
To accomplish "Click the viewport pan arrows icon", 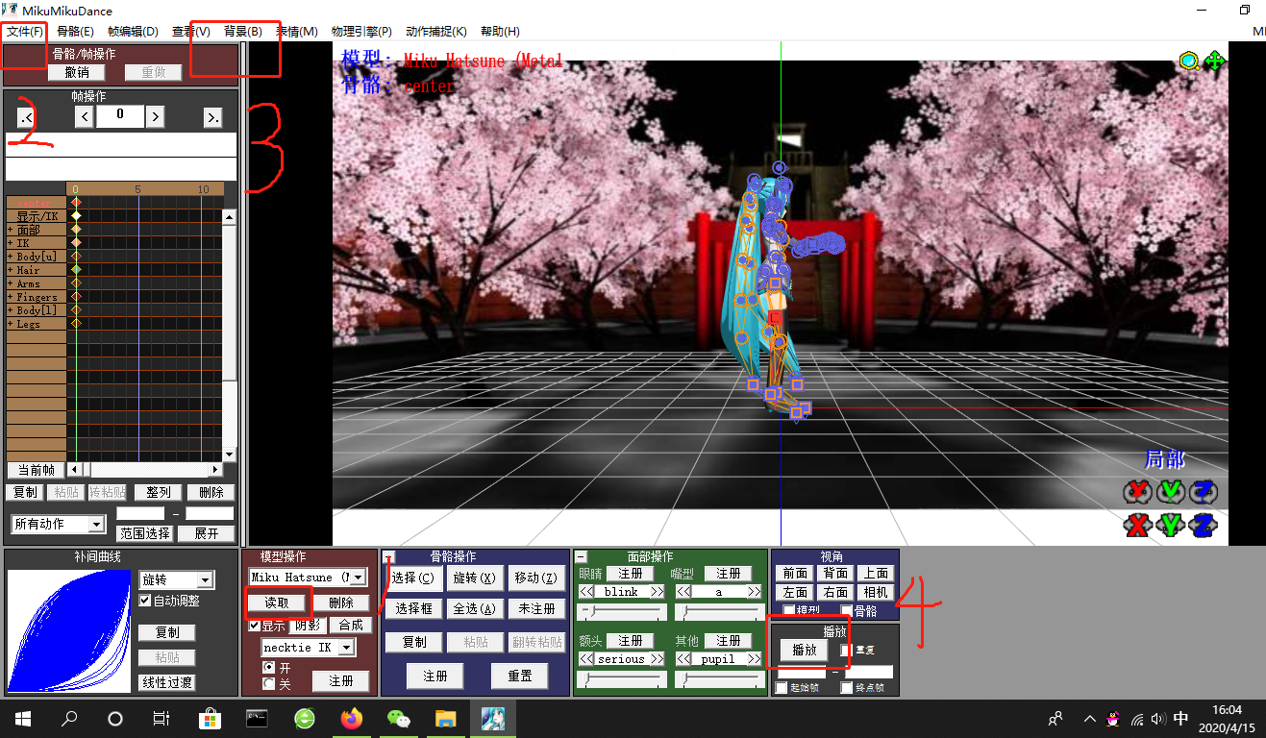I will (x=1215, y=61).
